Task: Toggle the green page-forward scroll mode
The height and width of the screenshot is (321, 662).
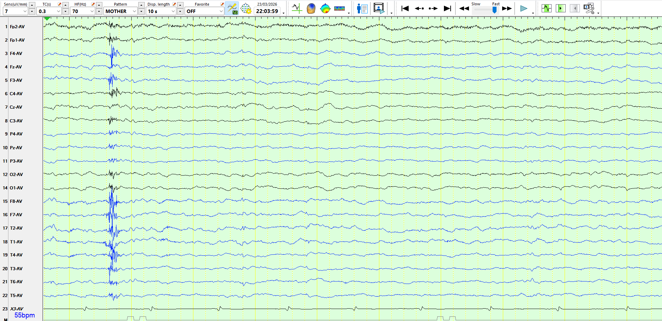Action: [560, 8]
